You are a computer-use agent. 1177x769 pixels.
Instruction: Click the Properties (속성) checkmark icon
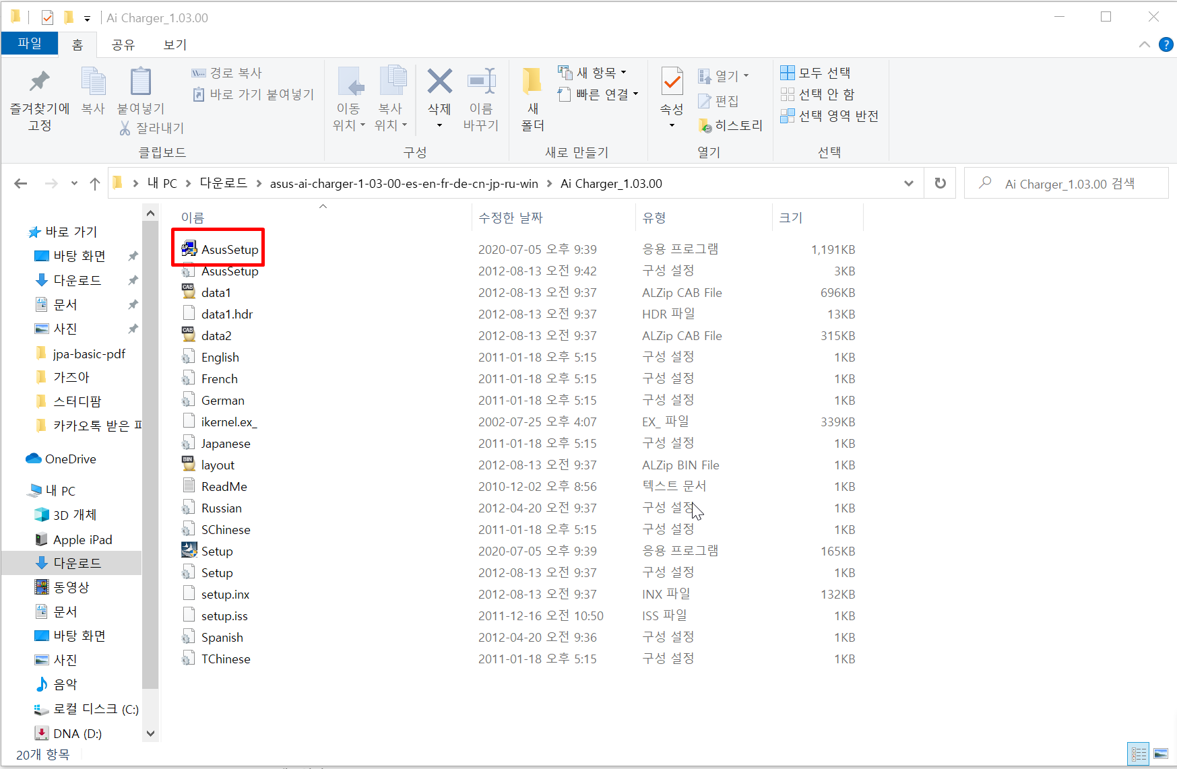(672, 81)
